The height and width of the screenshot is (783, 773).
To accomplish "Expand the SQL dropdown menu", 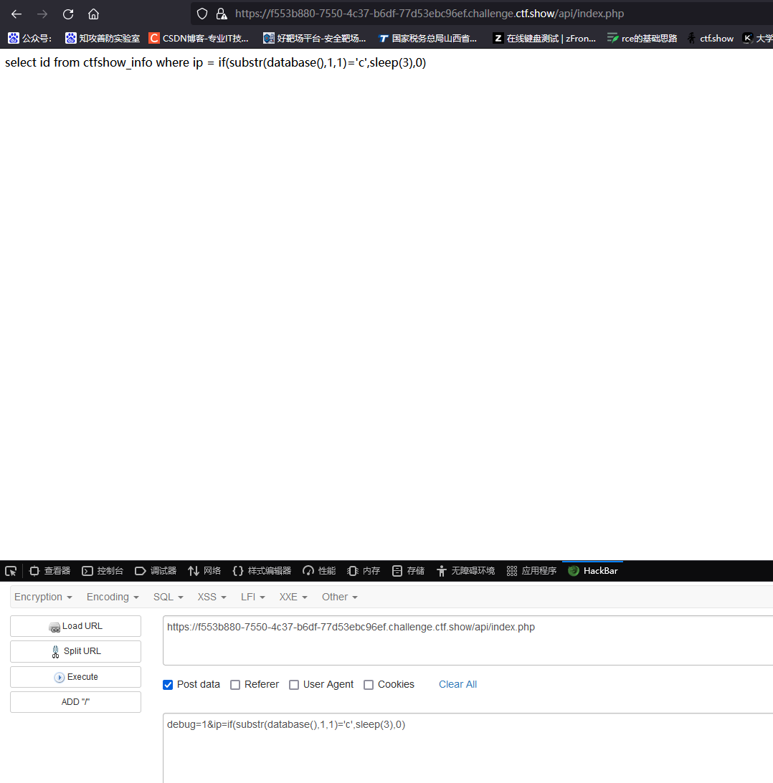I will click(x=169, y=597).
